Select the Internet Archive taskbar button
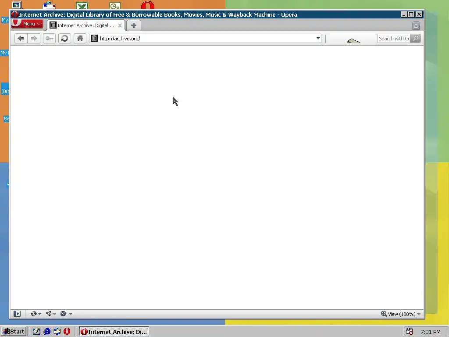 tap(114, 332)
